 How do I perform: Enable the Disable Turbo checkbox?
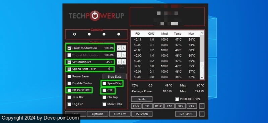pos(69,83)
